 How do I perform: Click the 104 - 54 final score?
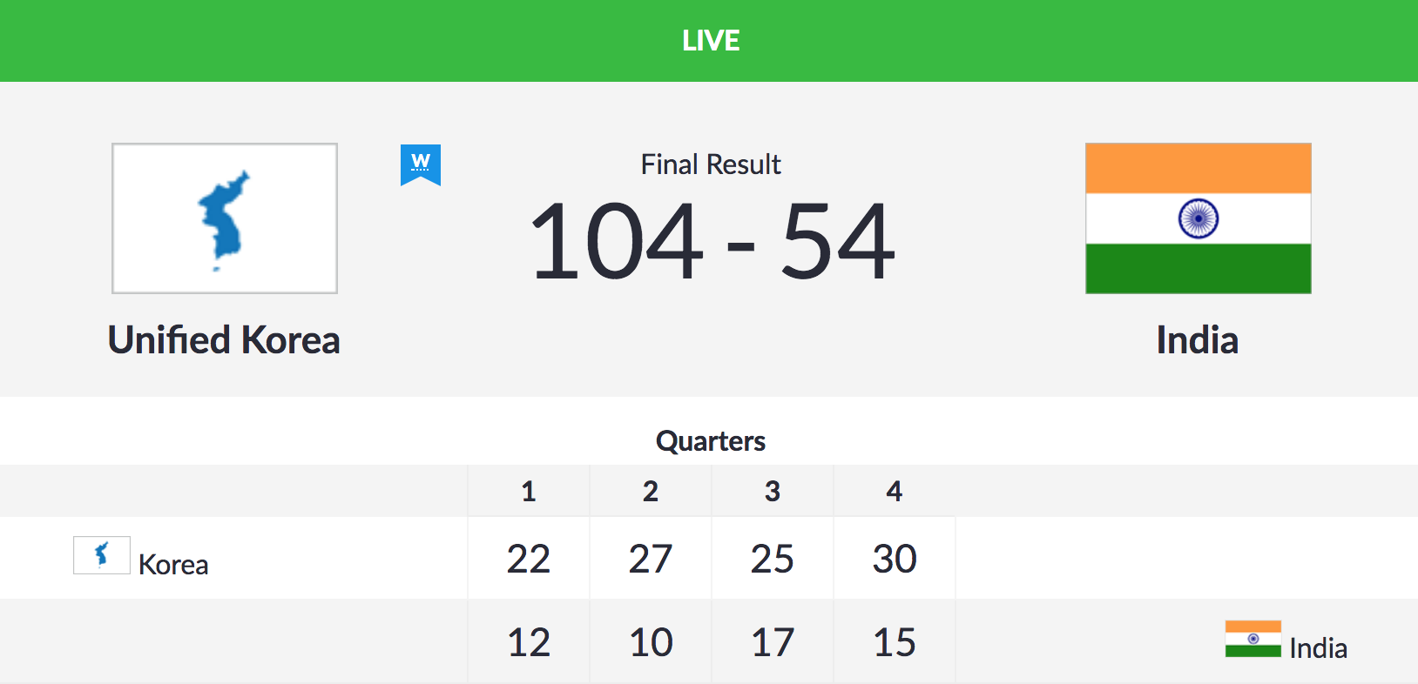coord(711,241)
